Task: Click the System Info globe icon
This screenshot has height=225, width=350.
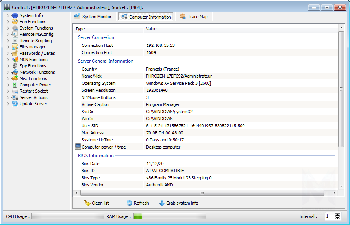Action: click(x=15, y=15)
